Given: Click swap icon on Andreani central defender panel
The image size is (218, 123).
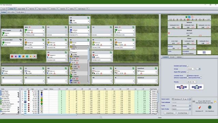Looking at the screenshot, I should point(88,27).
